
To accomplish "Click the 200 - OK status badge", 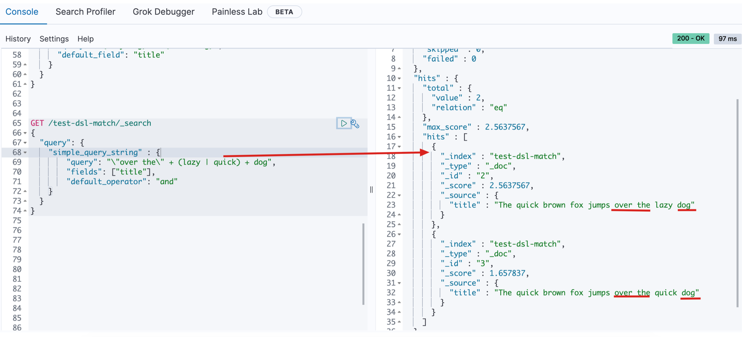I will (691, 38).
